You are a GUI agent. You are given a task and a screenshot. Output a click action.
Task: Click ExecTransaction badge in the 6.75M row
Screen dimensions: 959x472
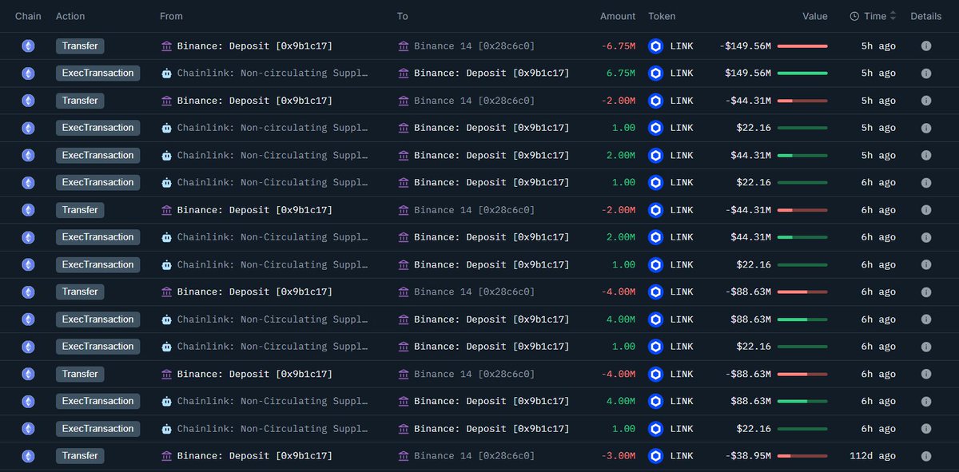pyautogui.click(x=97, y=73)
